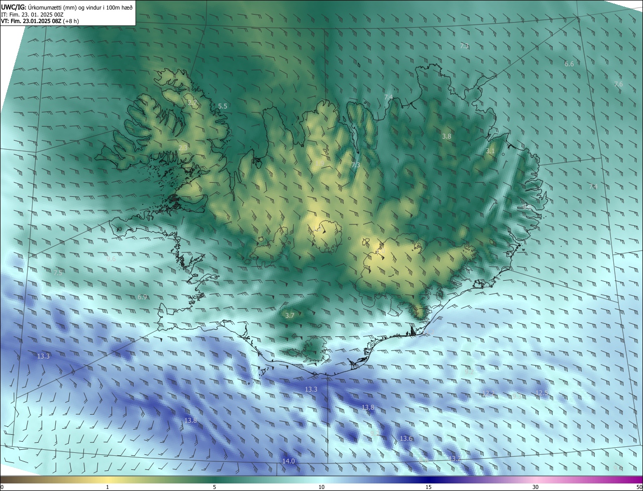643x491 pixels.
Task: Select the 13.6 value over the sea
Action: pos(406,439)
